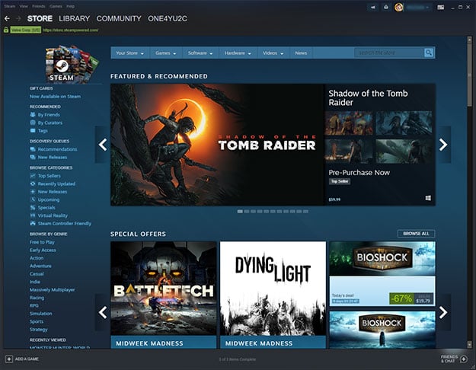
Task: Click the store URL in address bar
Action: click(x=70, y=30)
